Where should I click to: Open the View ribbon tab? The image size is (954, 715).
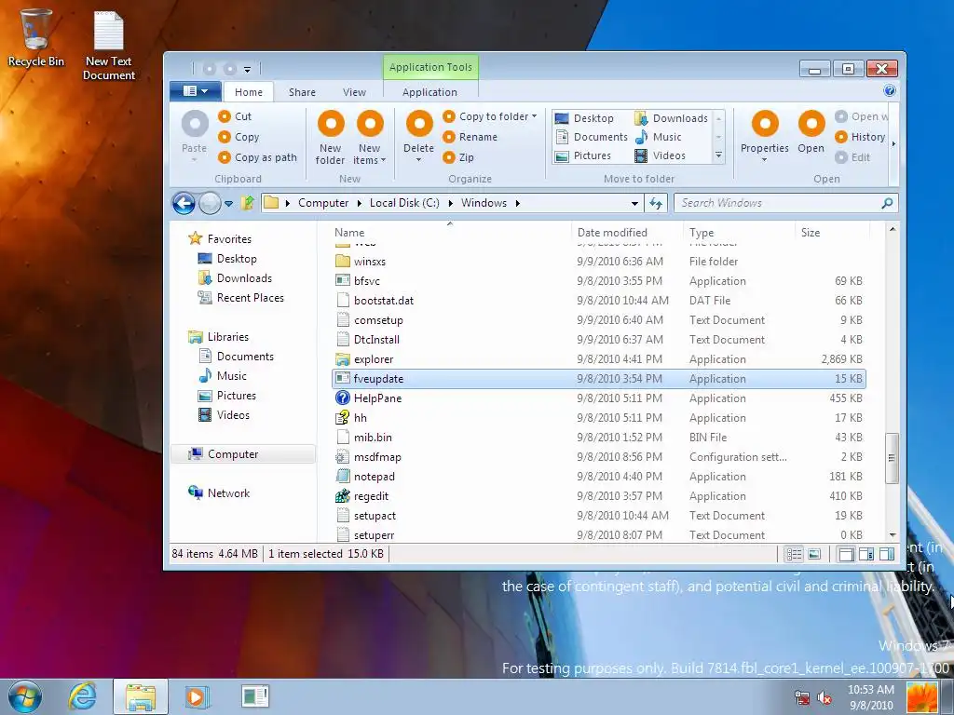(354, 92)
